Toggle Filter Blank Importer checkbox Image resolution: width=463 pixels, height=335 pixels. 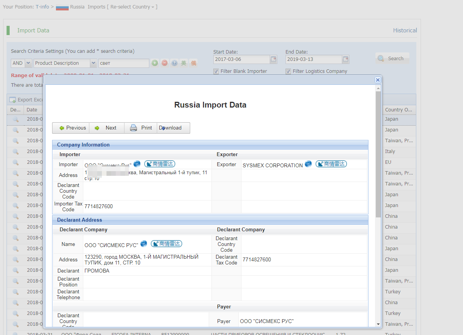216,71
